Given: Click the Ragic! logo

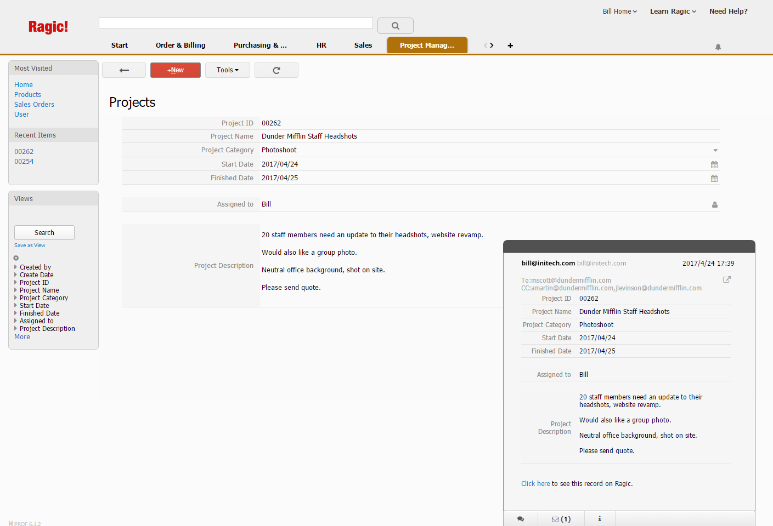Looking at the screenshot, I should [48, 27].
